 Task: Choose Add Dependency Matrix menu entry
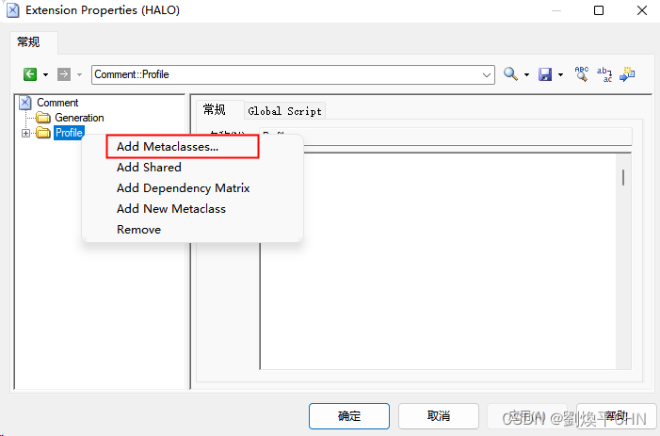pyautogui.click(x=183, y=188)
